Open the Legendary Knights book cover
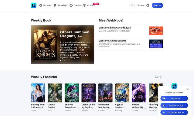The width and height of the screenshot is (194, 121). point(46,45)
